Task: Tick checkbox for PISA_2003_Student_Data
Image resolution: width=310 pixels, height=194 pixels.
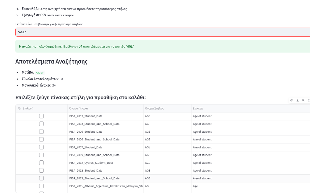Action: [41, 116]
